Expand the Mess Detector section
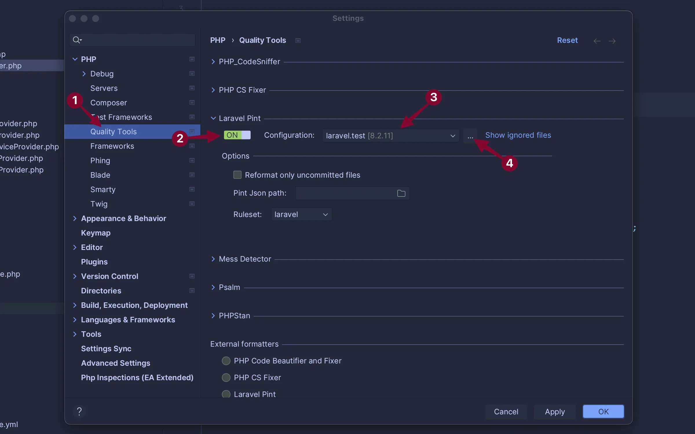Image resolution: width=695 pixels, height=434 pixels. 213,259
